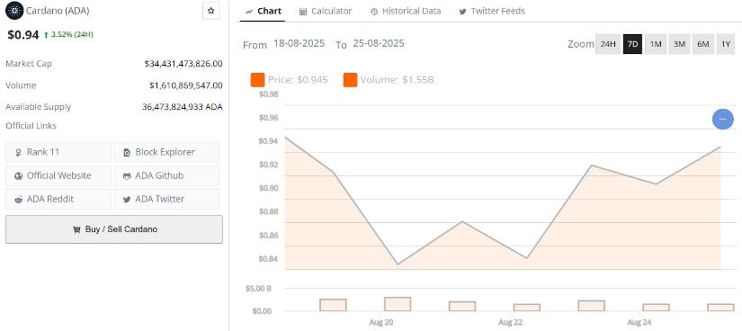Select the 3M zoom range
Viewport: 742px width, 331px height.
[680, 44]
